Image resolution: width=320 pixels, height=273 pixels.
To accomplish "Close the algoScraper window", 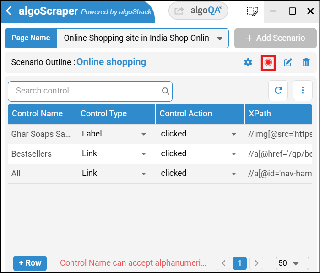I will (310, 11).
